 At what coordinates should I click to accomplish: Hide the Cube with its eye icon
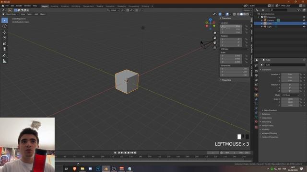(304, 23)
